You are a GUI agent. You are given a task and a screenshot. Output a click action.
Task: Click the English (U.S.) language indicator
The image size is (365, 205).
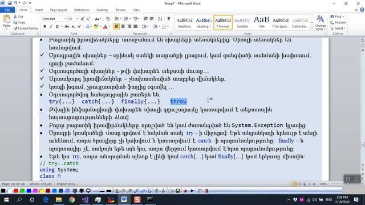point(66,184)
